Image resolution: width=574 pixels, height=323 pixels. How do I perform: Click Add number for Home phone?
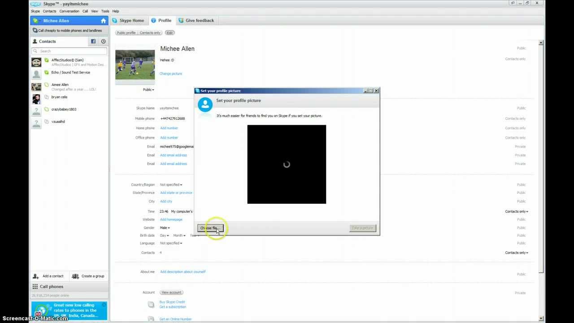169,128
